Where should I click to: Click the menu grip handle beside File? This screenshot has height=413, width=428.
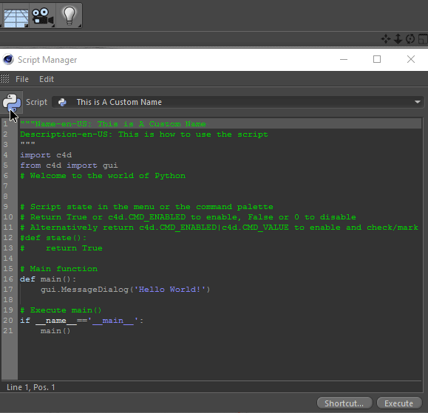click(4, 79)
